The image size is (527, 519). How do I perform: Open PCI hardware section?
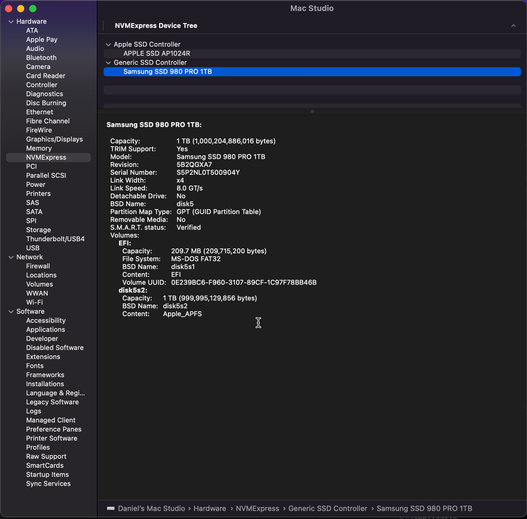tap(31, 167)
